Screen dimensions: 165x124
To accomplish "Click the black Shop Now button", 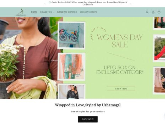I will pos(88,119).
